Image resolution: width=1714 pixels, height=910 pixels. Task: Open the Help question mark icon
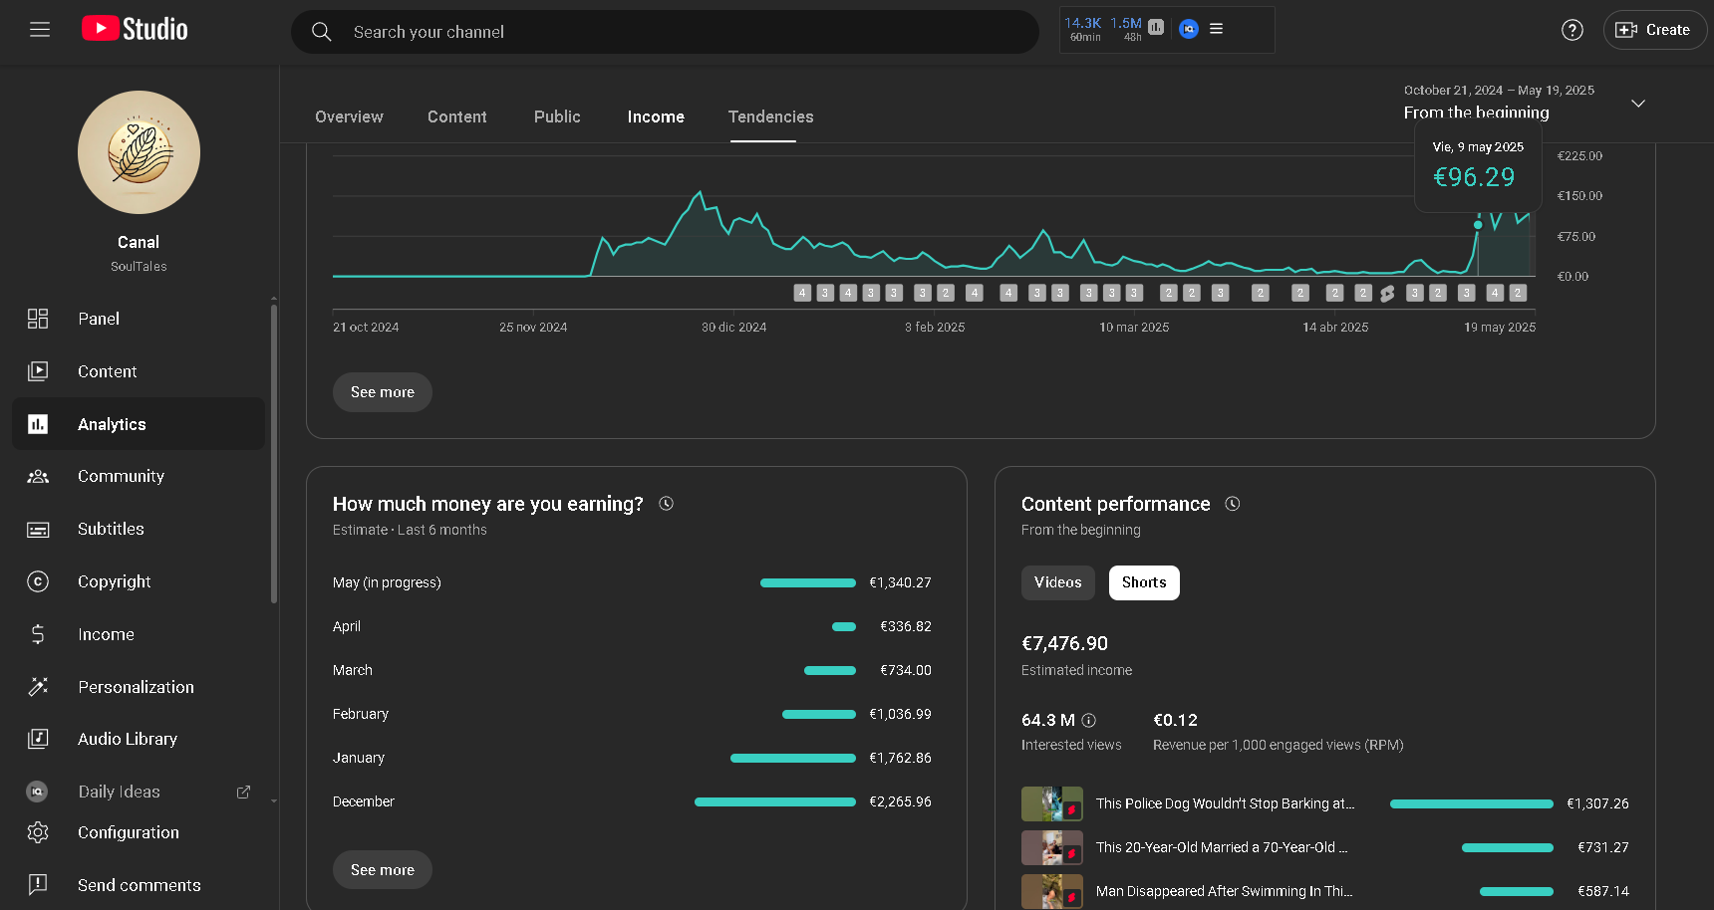tap(1571, 30)
